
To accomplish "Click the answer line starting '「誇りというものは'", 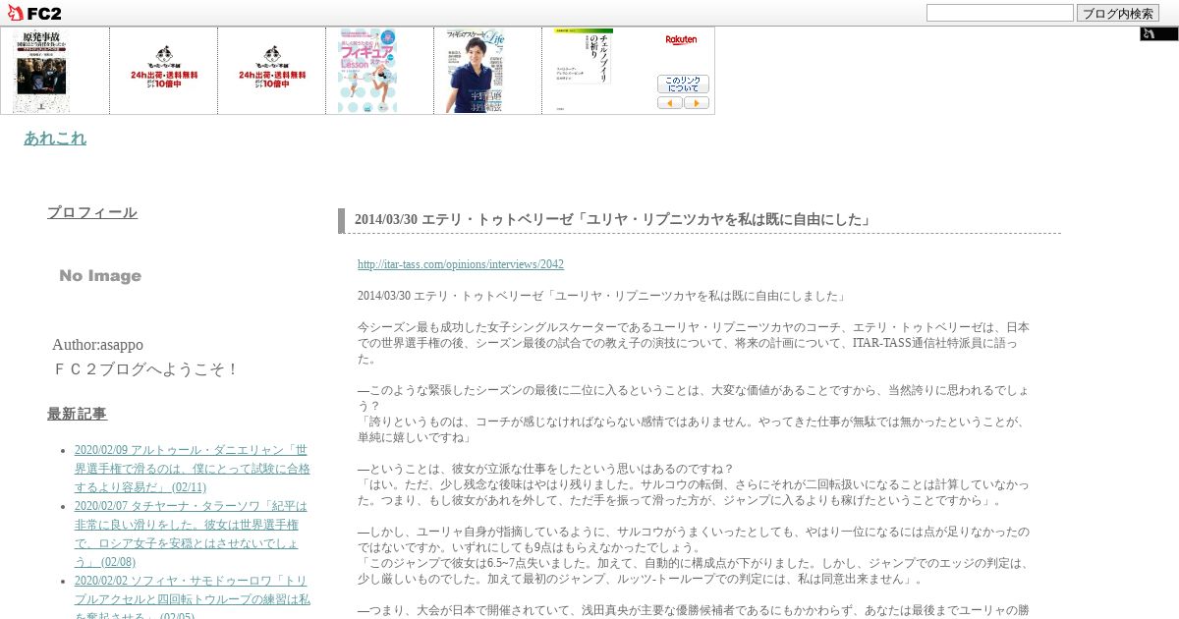I will click(x=692, y=429).
